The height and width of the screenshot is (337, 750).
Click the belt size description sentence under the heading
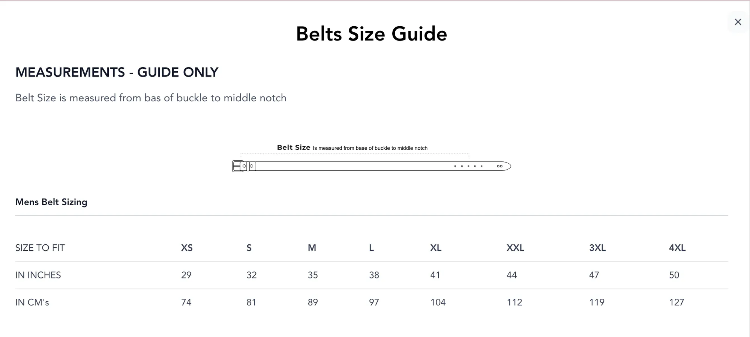(x=151, y=98)
